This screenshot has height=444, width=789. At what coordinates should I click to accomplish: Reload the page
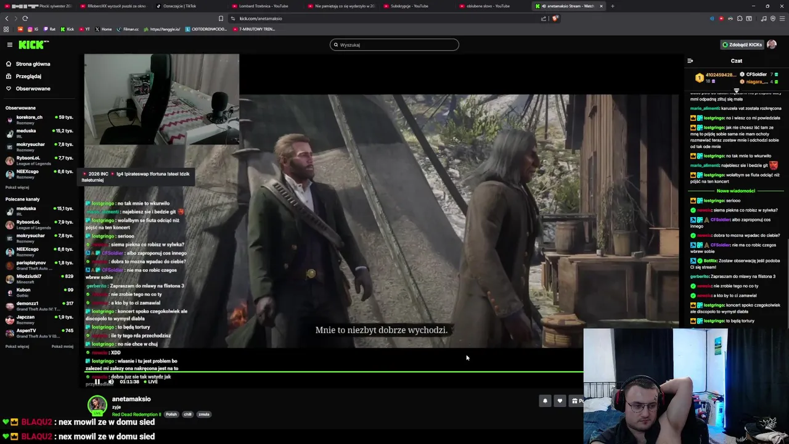pos(25,18)
